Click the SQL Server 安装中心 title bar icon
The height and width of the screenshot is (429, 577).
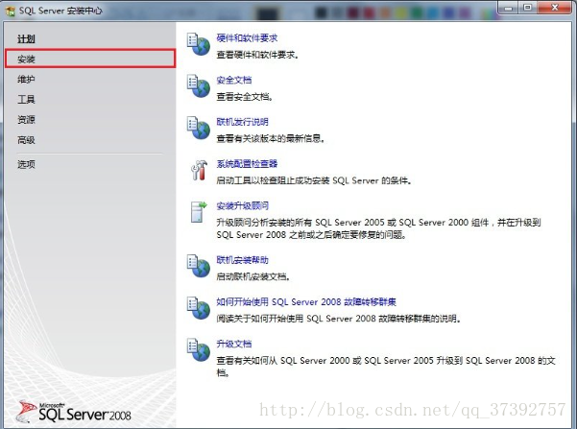11,11
